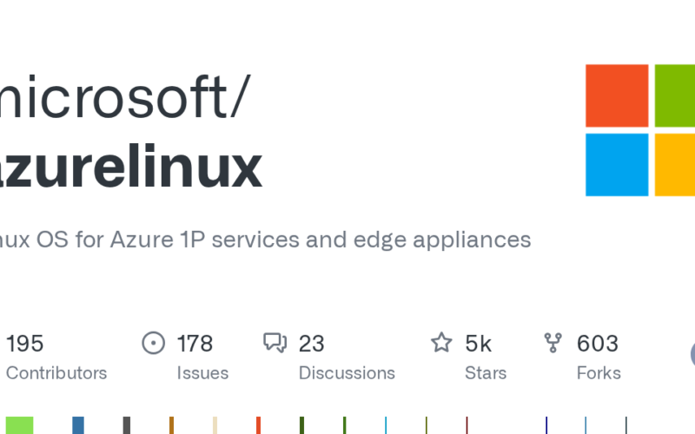Click the 195 contributors count
Screen dimensions: 695x434
24,344
